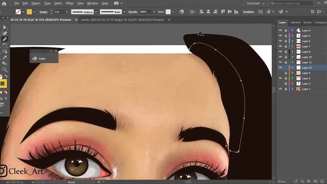This screenshot has height=184, width=327.
Task: Click the isolate selected object icon
Action: pyautogui.click(x=261, y=12)
